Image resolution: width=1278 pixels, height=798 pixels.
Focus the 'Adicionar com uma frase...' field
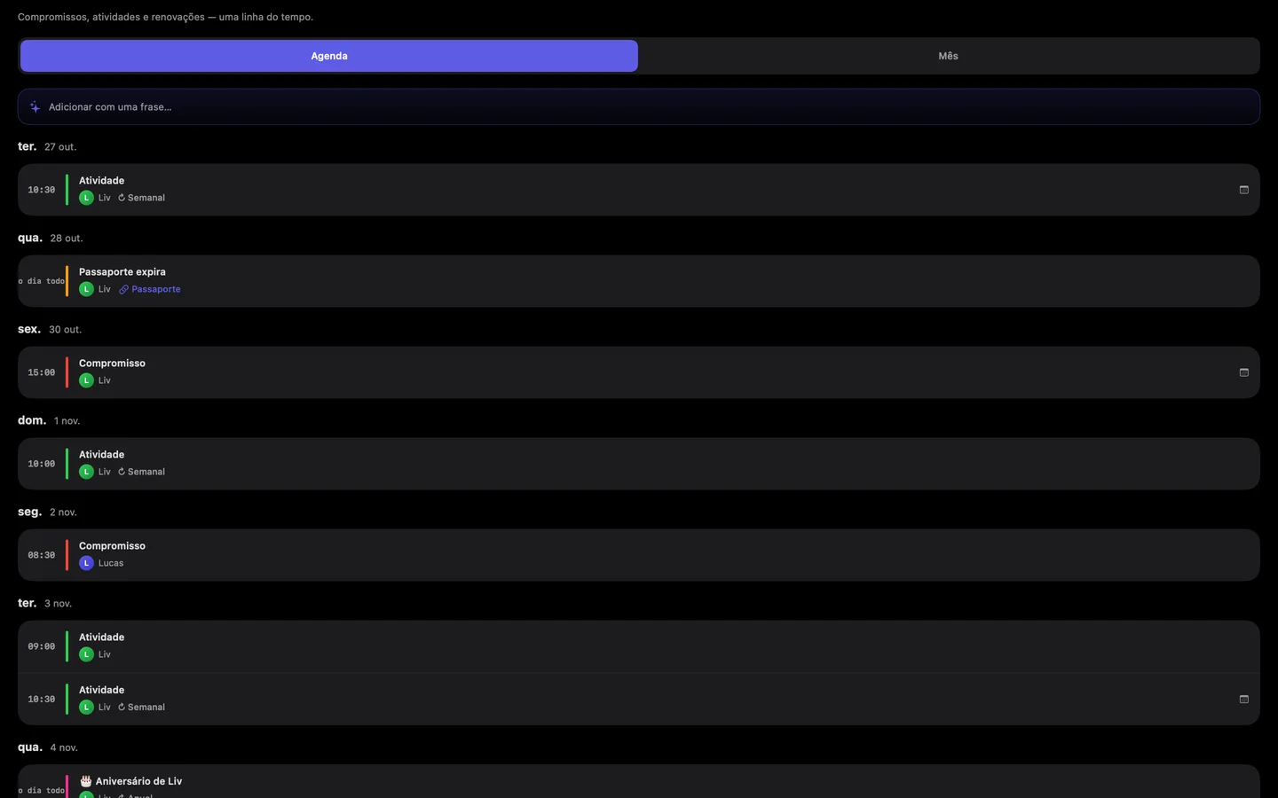tap(639, 106)
